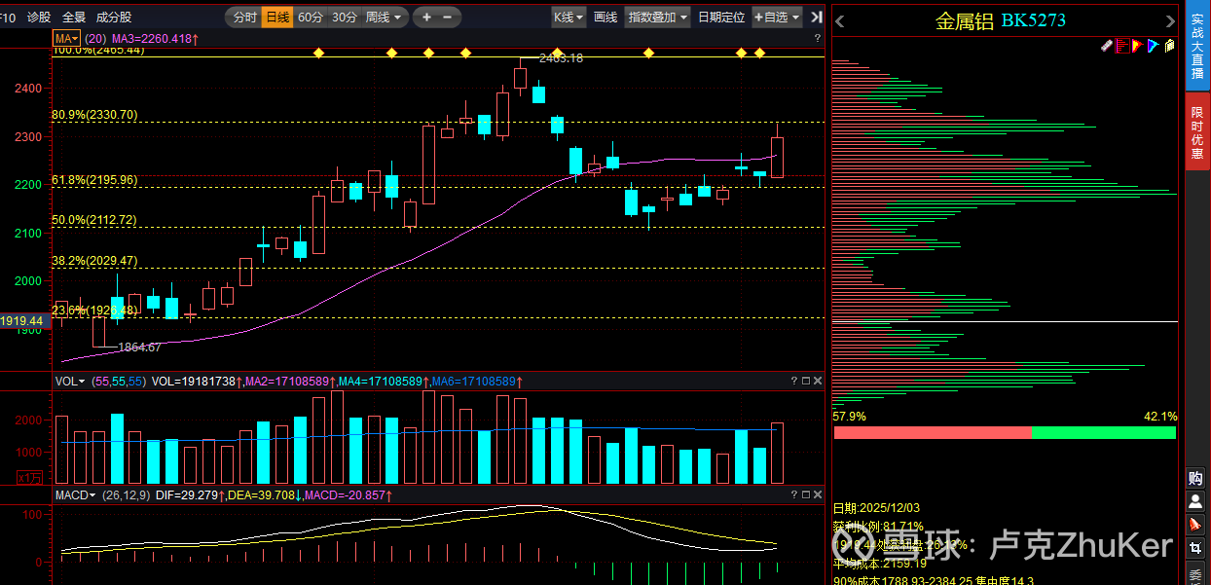The height and width of the screenshot is (585, 1211).
Task: Click the green loss portion of ratio bar
Action: 1104,432
